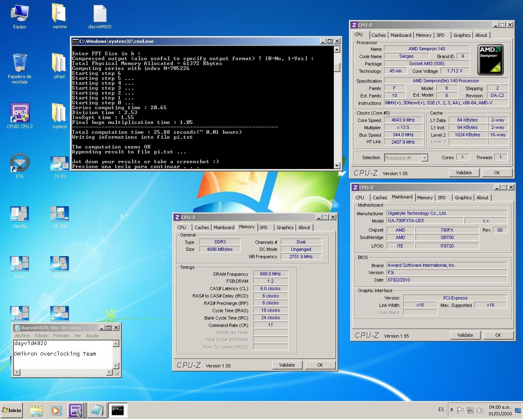Click cmd window scroll down arrow
Viewport: 523px width, 419px height.
coord(337,165)
